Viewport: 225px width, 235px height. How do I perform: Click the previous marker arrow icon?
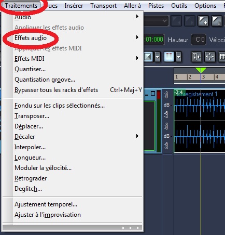pyautogui.click(x=176, y=21)
